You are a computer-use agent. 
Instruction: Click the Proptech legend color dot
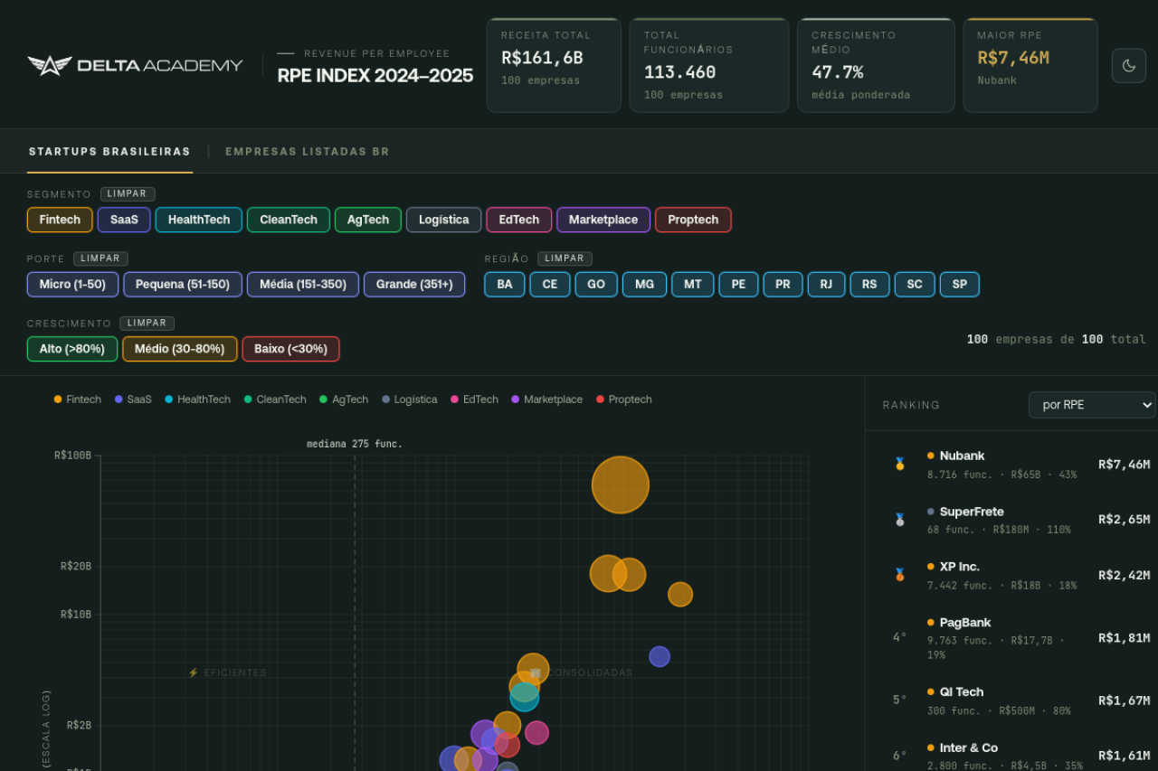point(601,400)
